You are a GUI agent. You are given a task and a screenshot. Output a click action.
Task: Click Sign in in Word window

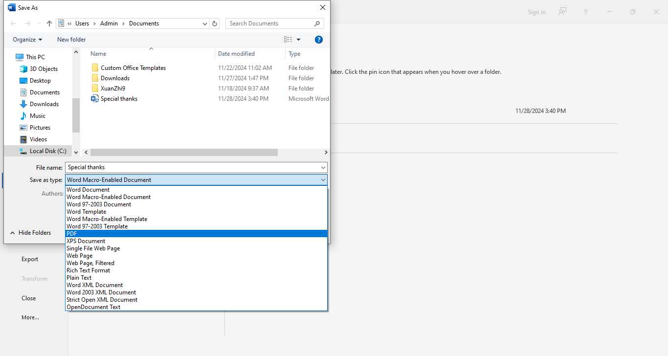pyautogui.click(x=536, y=12)
